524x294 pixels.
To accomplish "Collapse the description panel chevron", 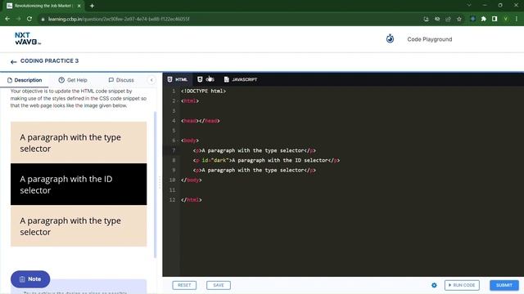I will coord(151,80).
